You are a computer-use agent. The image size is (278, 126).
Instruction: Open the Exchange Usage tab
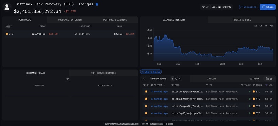point(36,73)
